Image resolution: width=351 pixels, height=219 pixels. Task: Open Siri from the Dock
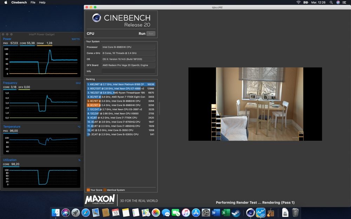point(66,213)
